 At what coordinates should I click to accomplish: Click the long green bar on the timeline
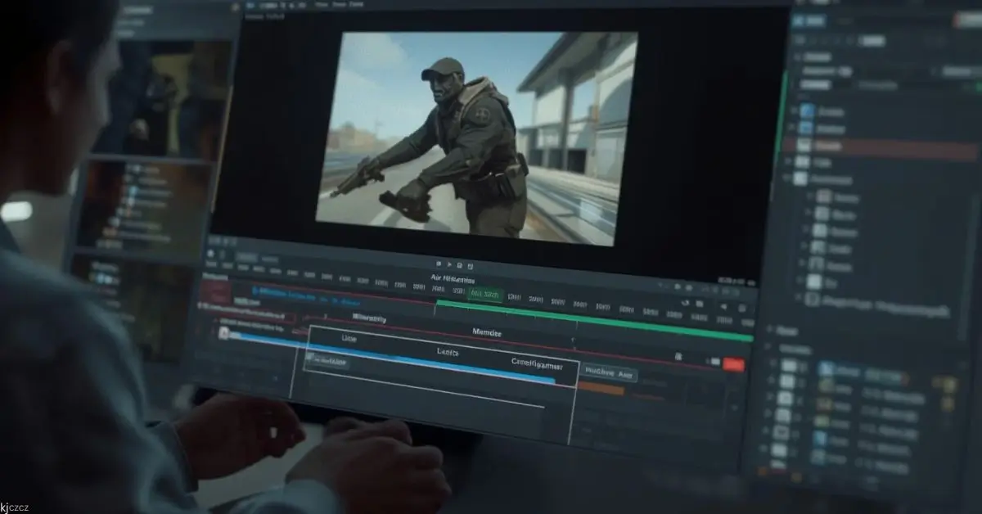click(593, 320)
